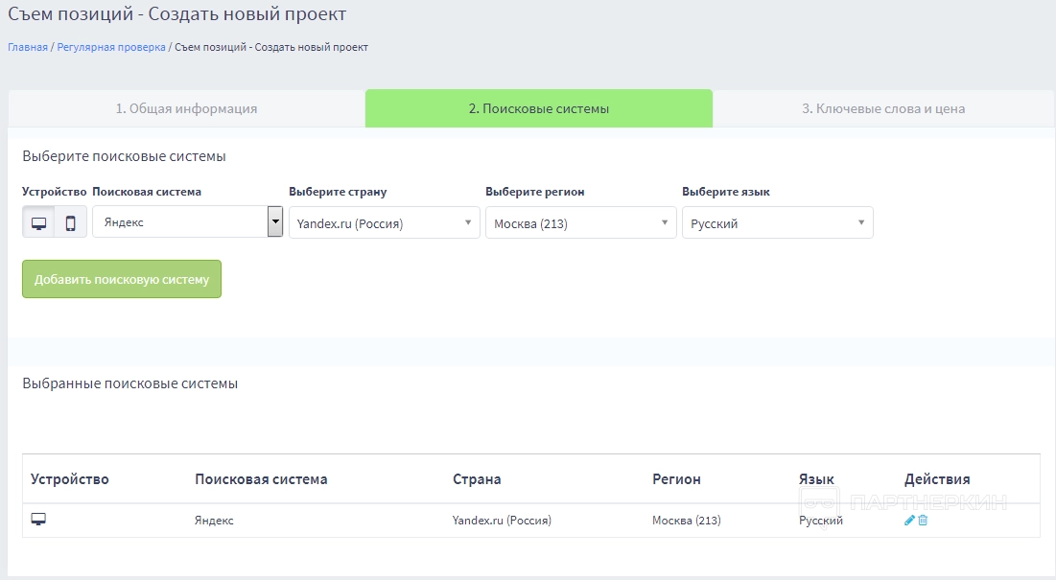
Task: Open Регулярная проверка breadcrumb link
Action: [x=111, y=47]
